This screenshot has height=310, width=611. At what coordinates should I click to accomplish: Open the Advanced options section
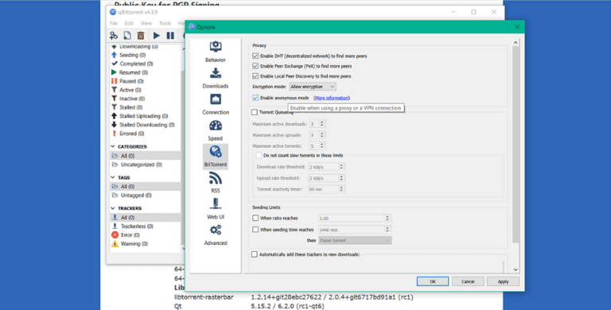tap(216, 234)
